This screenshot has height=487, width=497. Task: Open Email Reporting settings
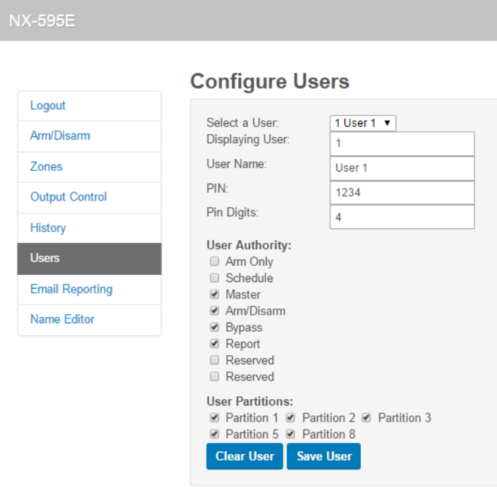[x=71, y=289]
